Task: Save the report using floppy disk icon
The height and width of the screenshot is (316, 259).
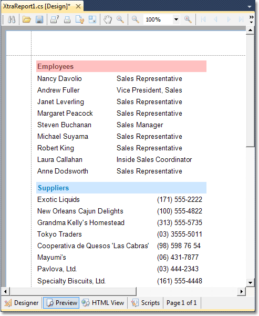Action: coord(39,19)
